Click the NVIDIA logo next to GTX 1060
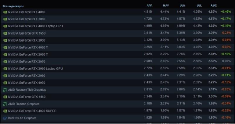This screenshot has height=124, width=235. point(5,97)
